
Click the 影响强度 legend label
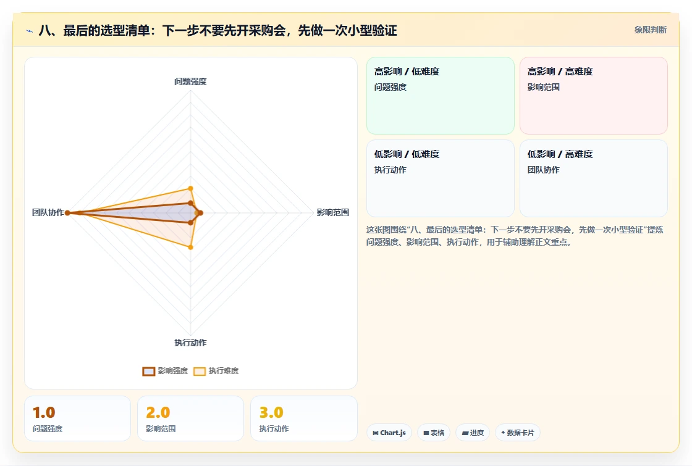click(x=173, y=371)
